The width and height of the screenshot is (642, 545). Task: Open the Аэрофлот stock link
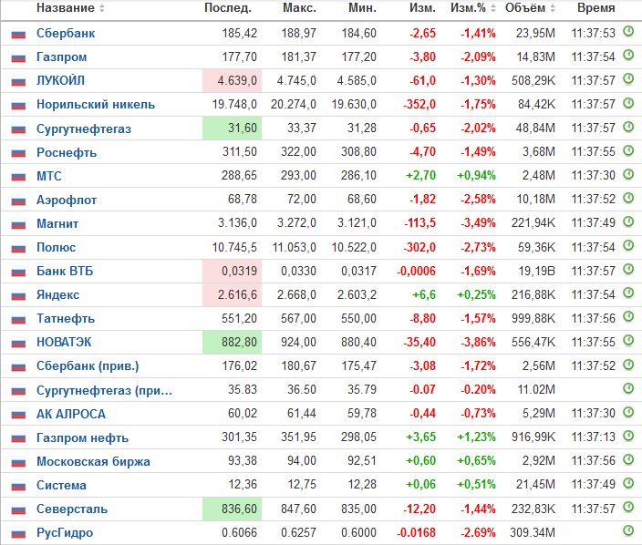(x=67, y=201)
